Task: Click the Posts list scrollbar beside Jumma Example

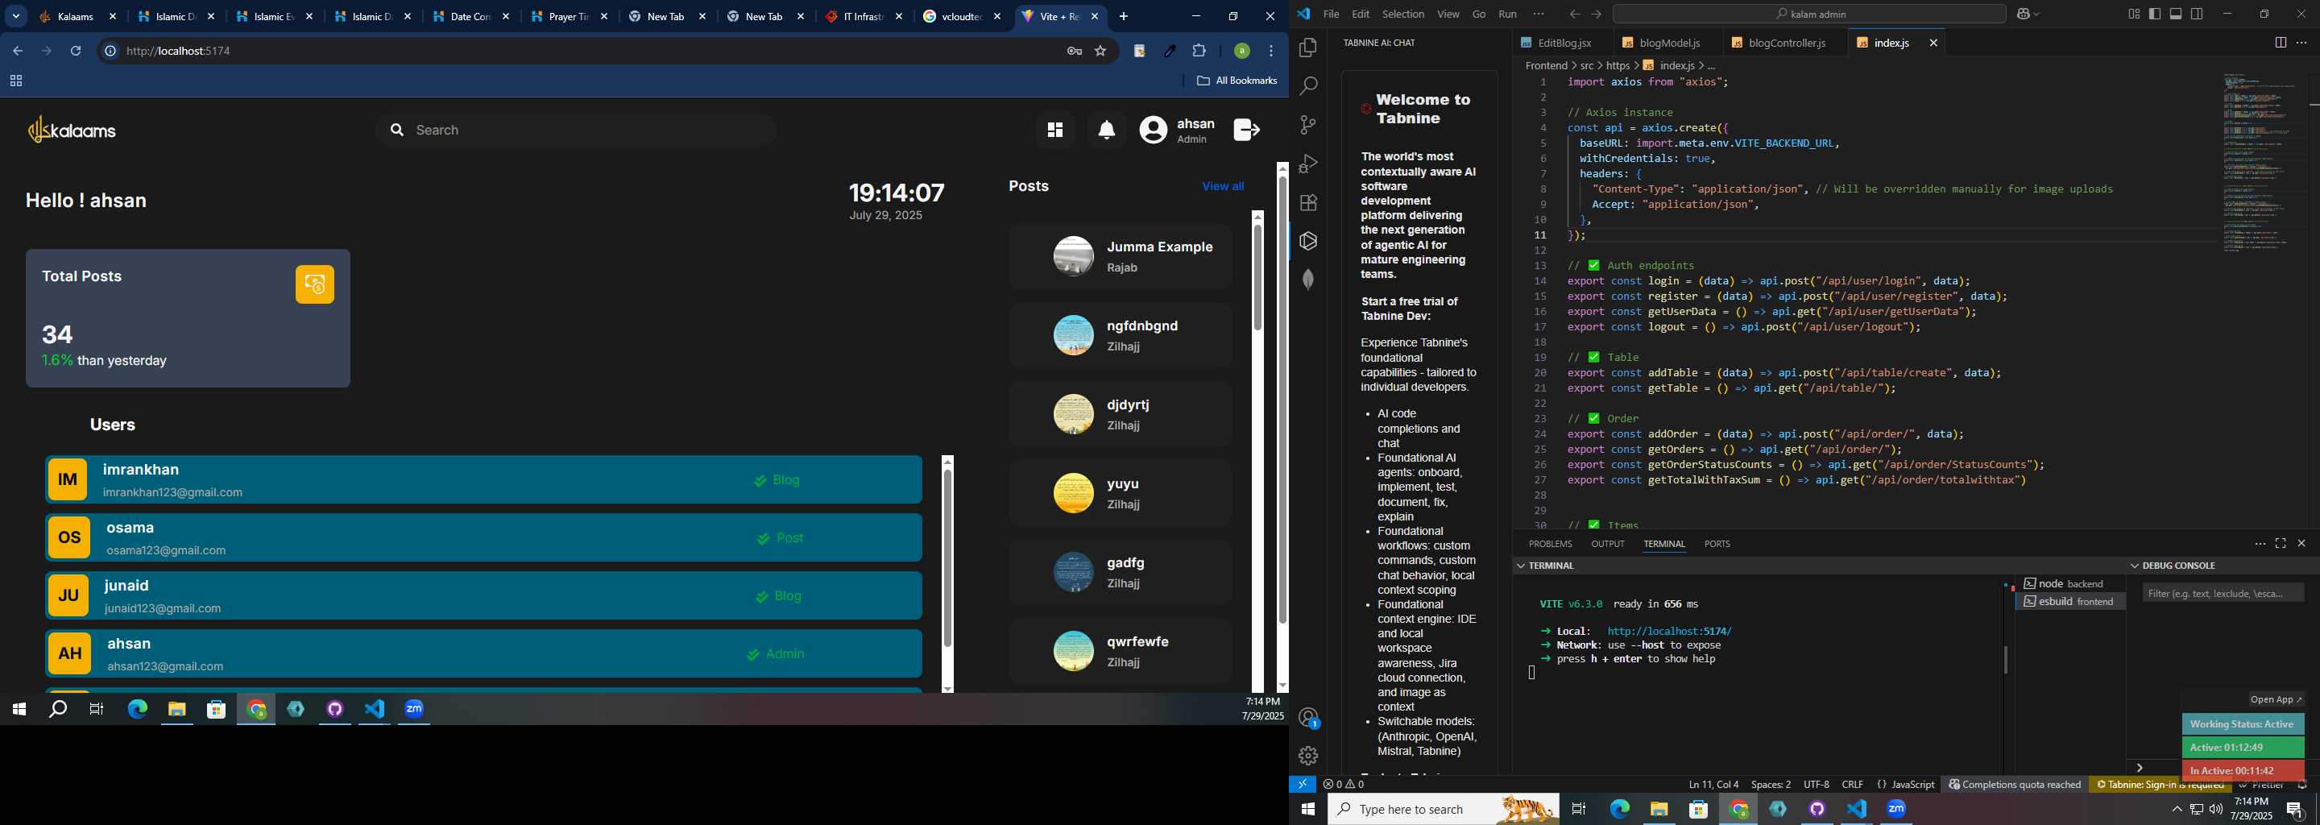Action: click(x=1257, y=277)
